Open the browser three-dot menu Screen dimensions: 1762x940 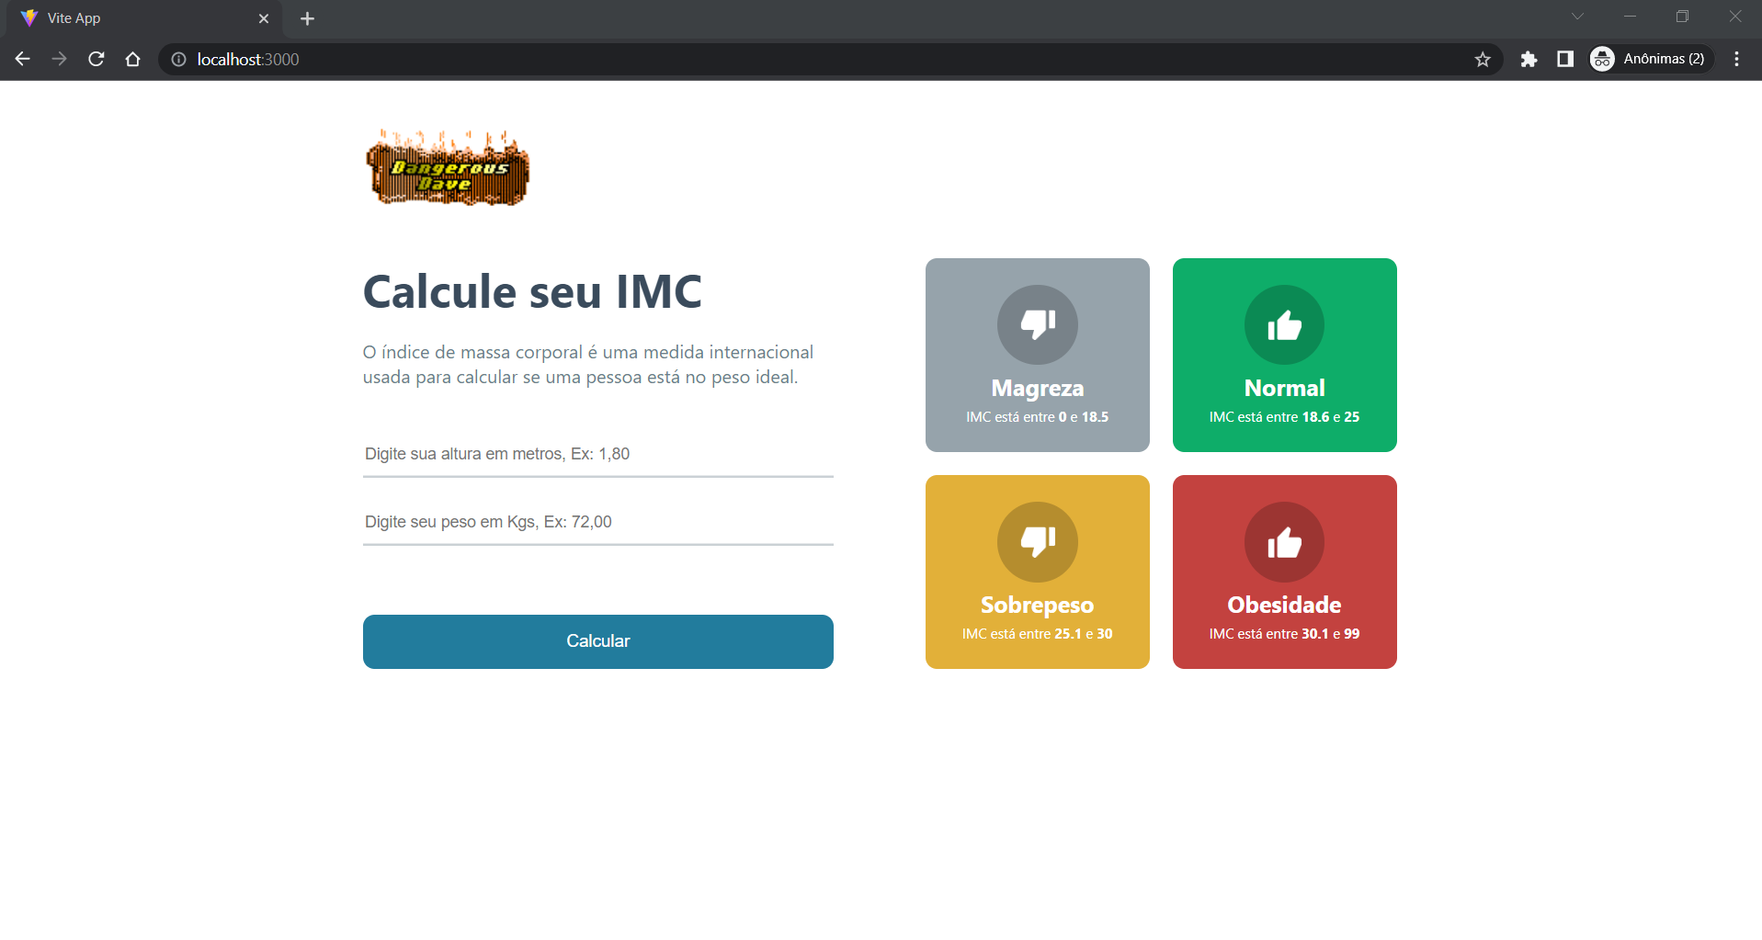[x=1736, y=59]
